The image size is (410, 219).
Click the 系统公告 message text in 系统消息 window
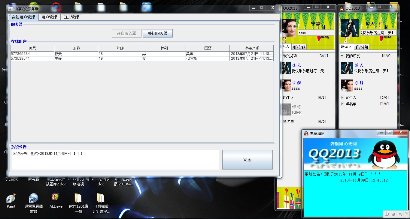tap(343, 174)
